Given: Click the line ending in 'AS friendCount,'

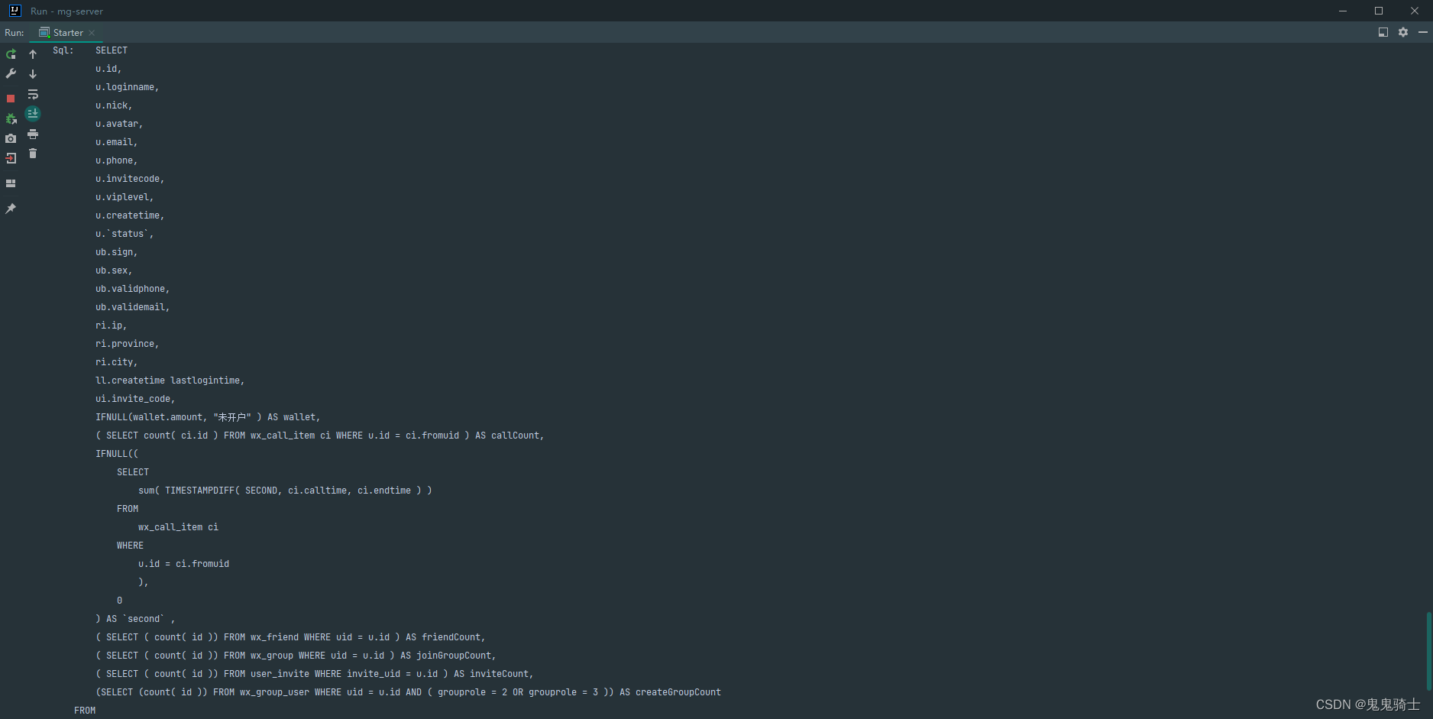Looking at the screenshot, I should (290, 637).
